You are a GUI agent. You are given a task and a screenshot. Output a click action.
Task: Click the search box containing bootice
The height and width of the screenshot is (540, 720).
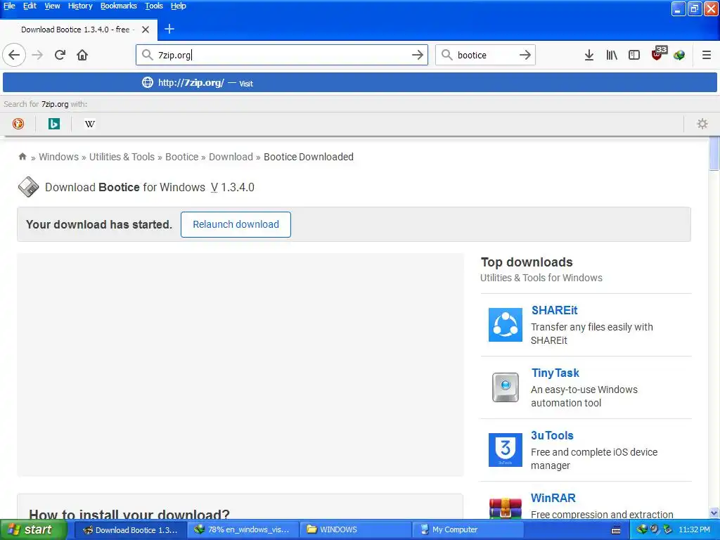pyautogui.click(x=487, y=55)
